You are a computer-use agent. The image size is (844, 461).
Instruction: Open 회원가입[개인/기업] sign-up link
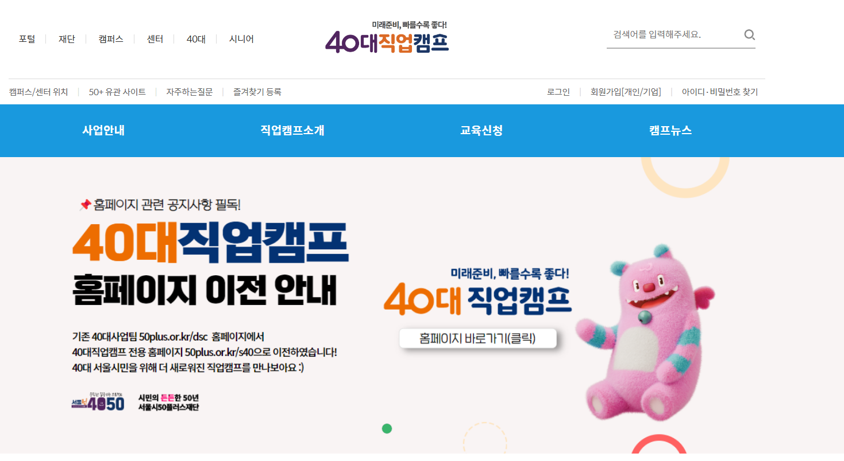(626, 92)
